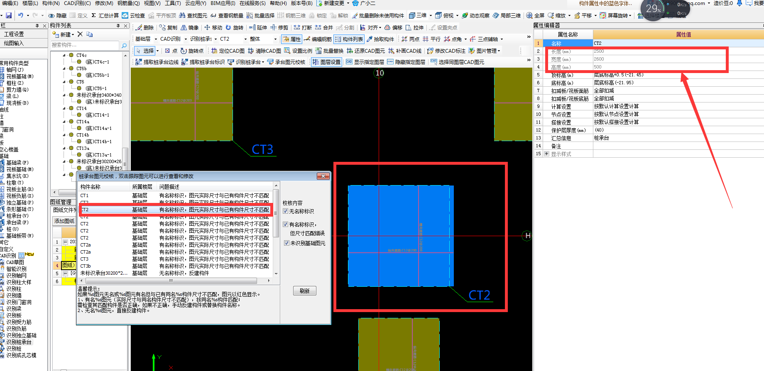Select the CT3b row in check list

pos(174,266)
